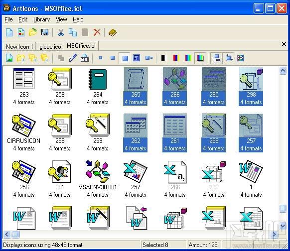The width and height of the screenshot is (290, 251).
Task: Click the red X Delete icon
Action: [97, 32]
